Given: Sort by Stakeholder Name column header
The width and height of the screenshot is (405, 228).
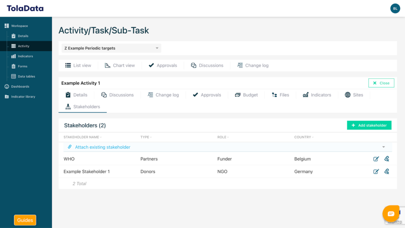Looking at the screenshot, I should click(x=82, y=137).
